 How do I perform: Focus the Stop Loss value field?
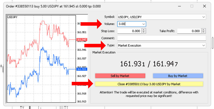click(129, 31)
